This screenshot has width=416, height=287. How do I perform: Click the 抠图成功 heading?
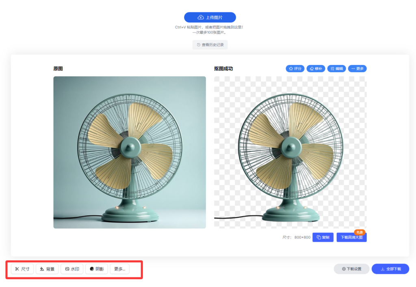pos(223,69)
